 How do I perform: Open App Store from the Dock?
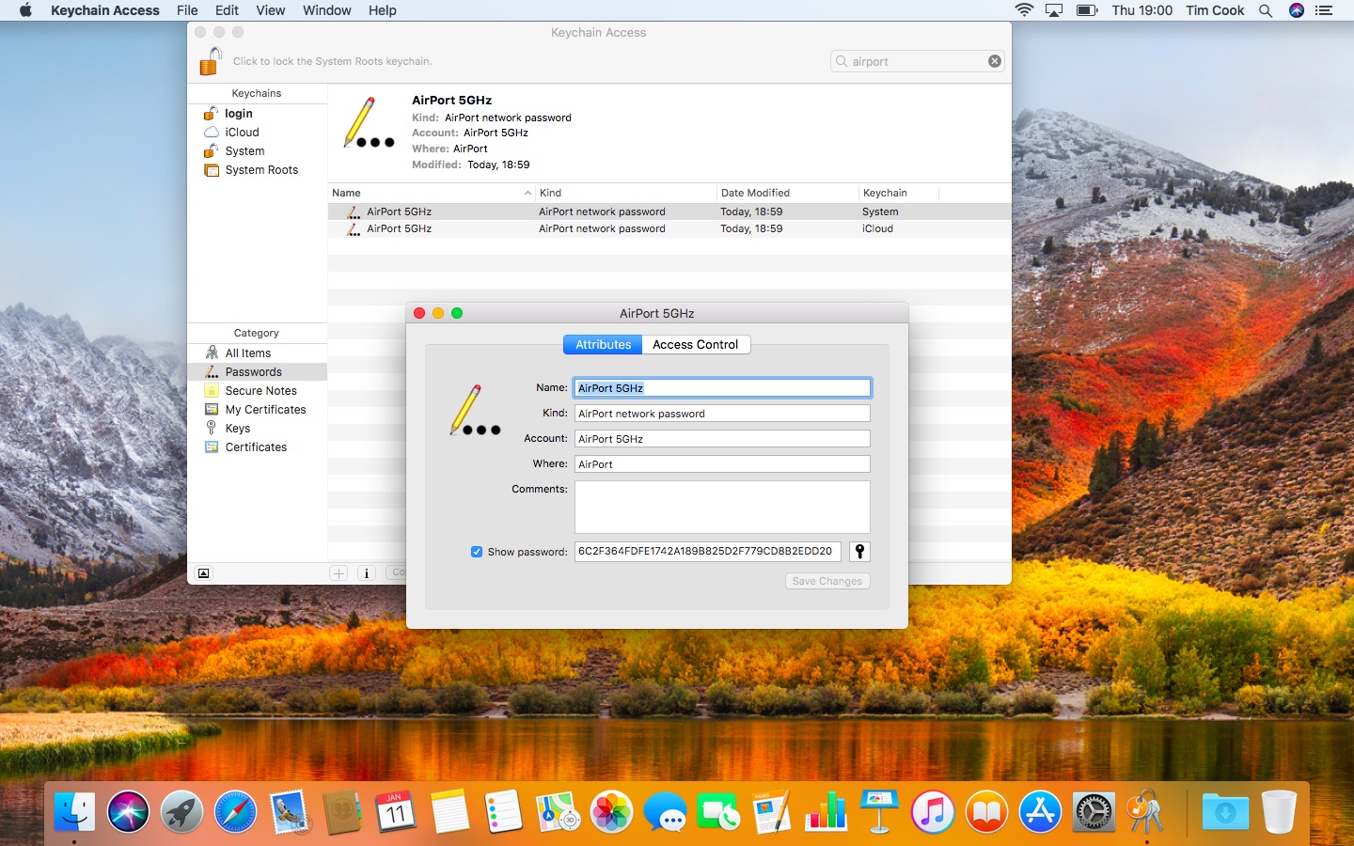tap(1040, 811)
